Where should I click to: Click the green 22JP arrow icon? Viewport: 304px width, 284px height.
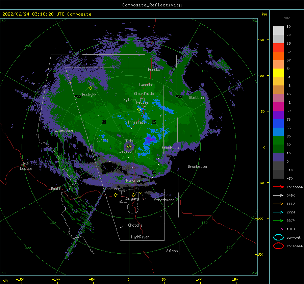click(x=278, y=221)
